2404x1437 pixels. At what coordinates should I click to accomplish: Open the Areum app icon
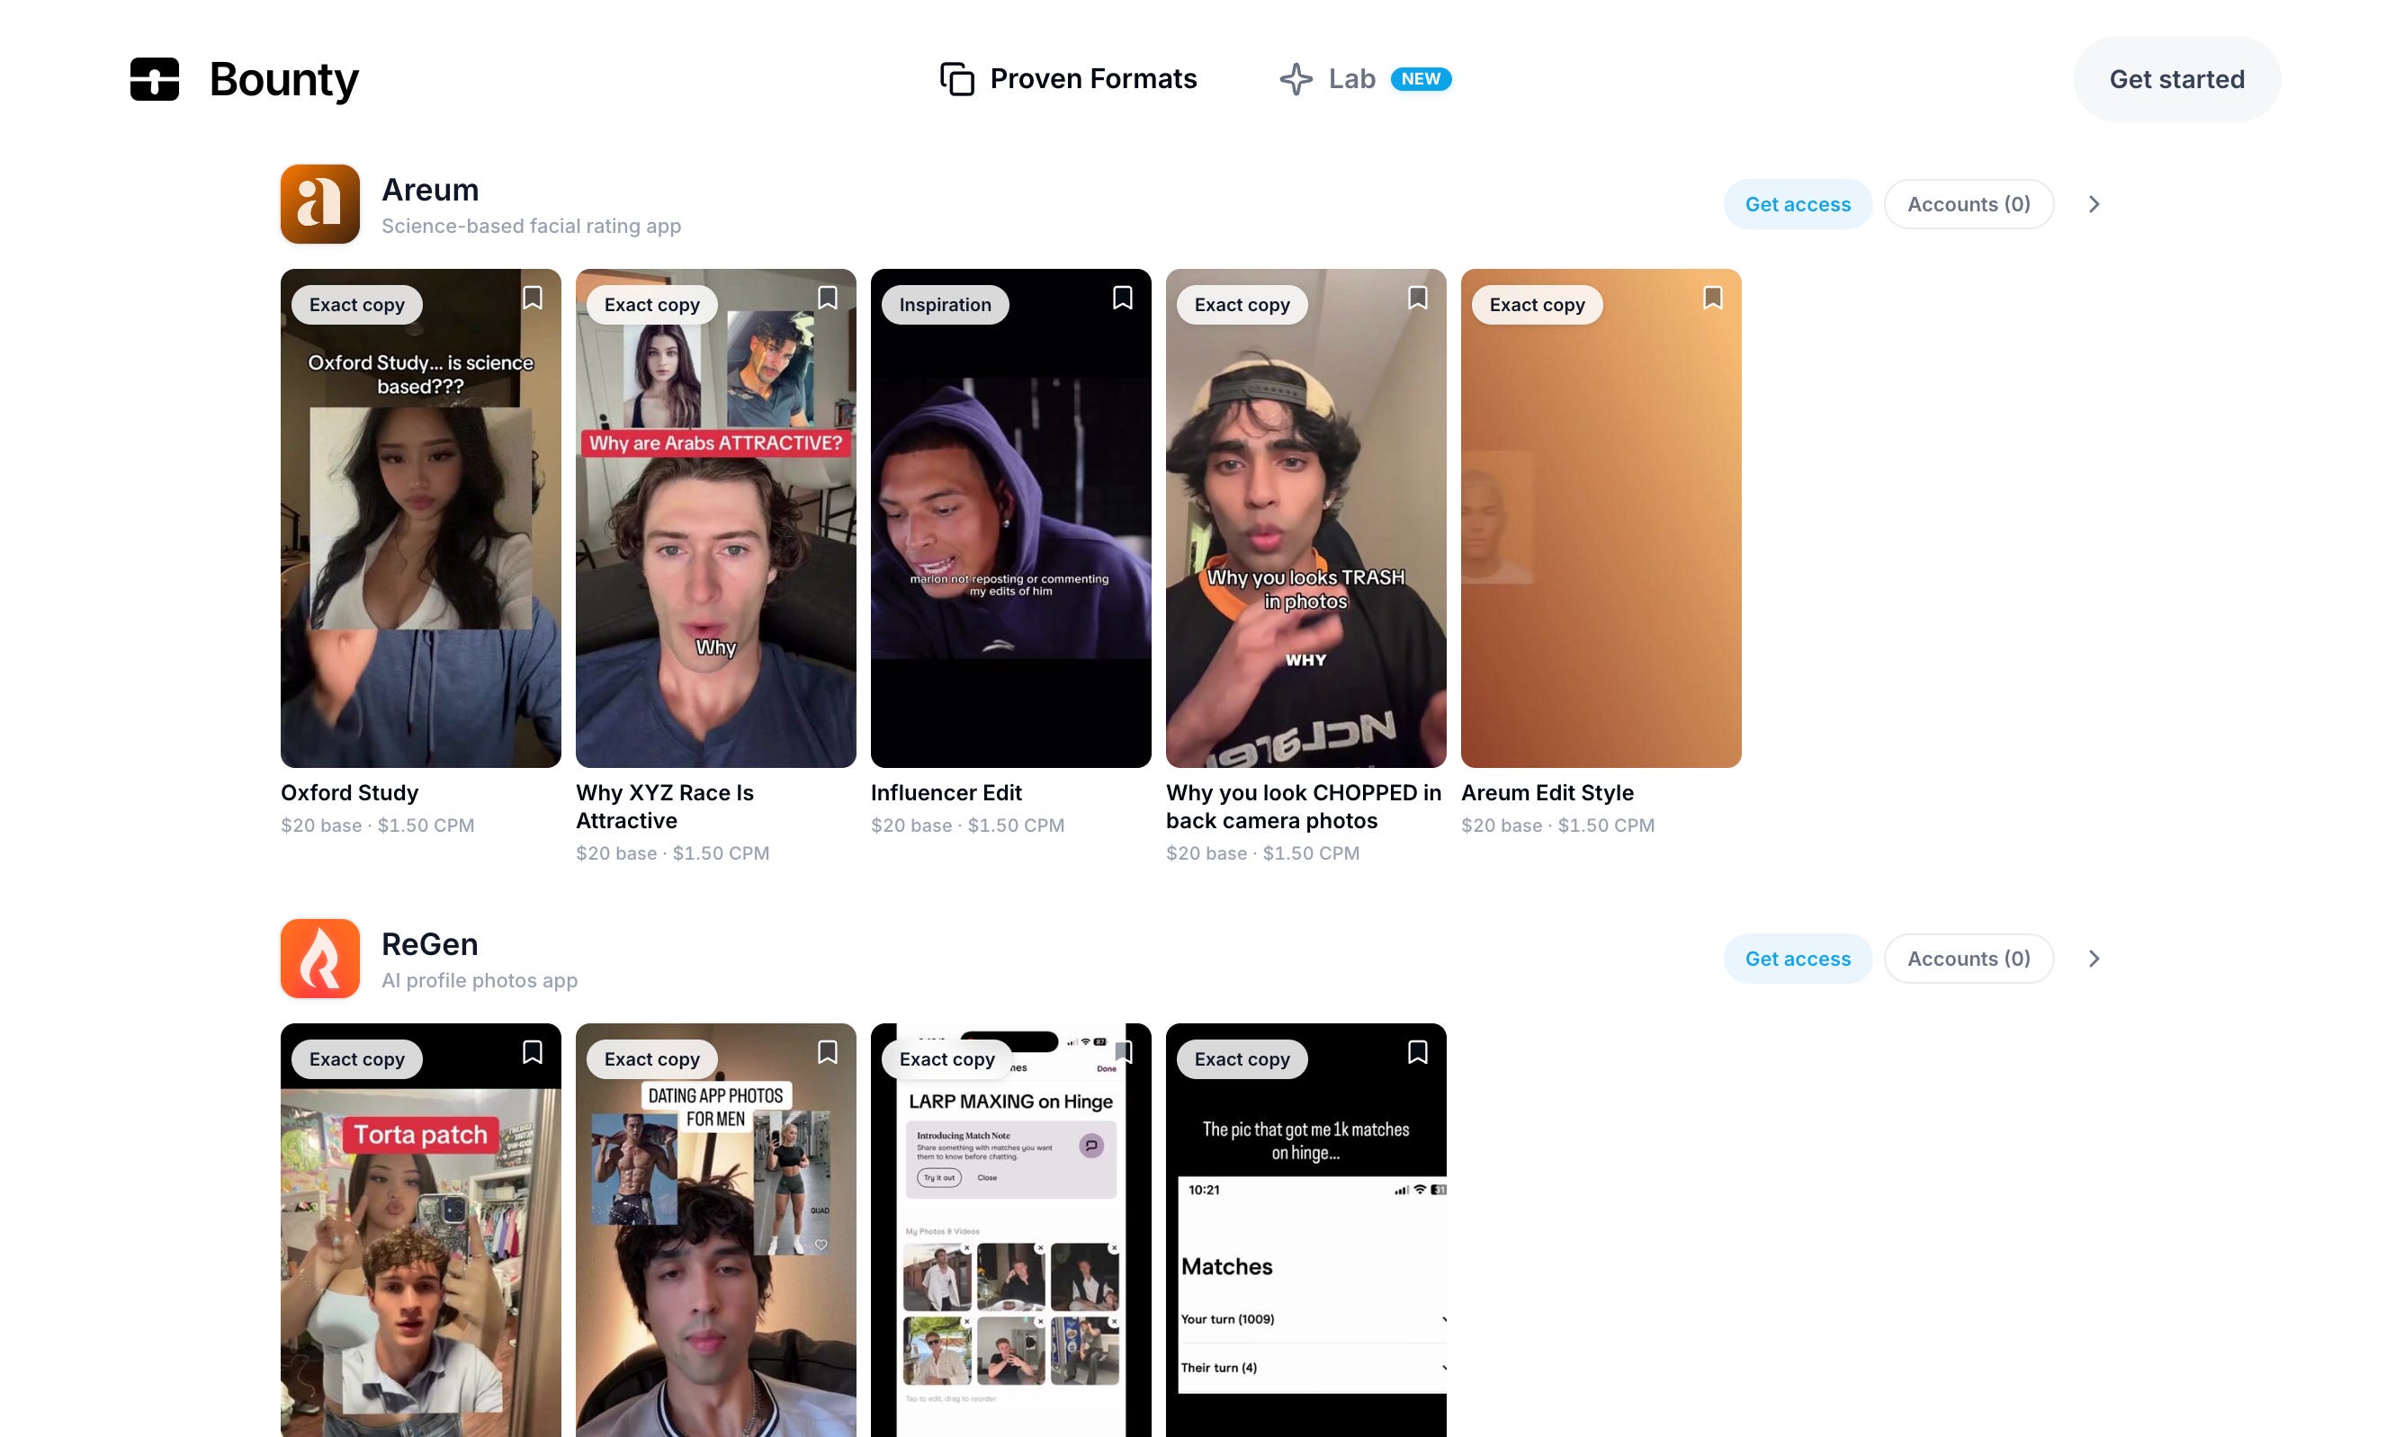click(319, 204)
